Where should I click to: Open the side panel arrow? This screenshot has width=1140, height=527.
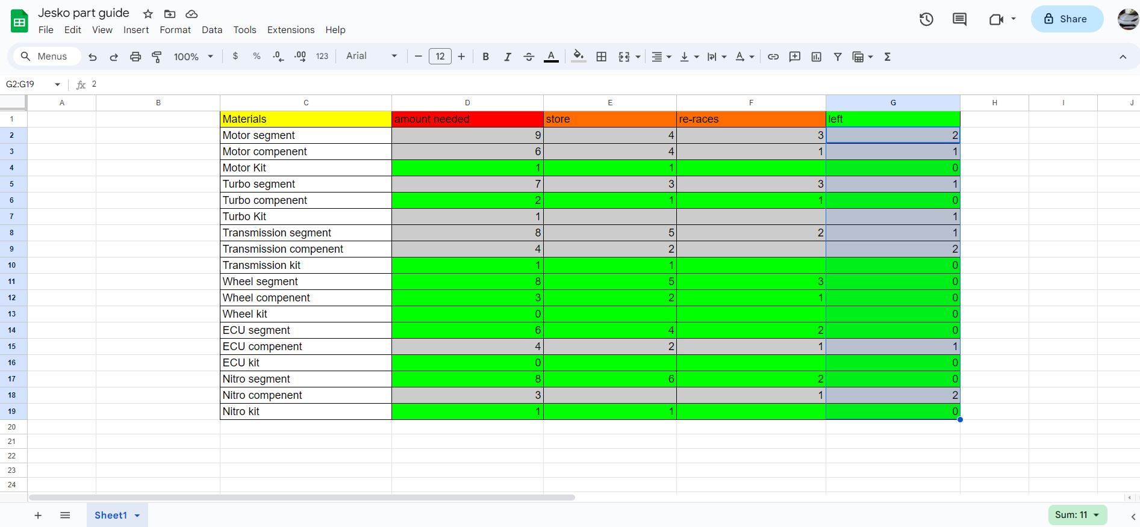pyautogui.click(x=1133, y=516)
